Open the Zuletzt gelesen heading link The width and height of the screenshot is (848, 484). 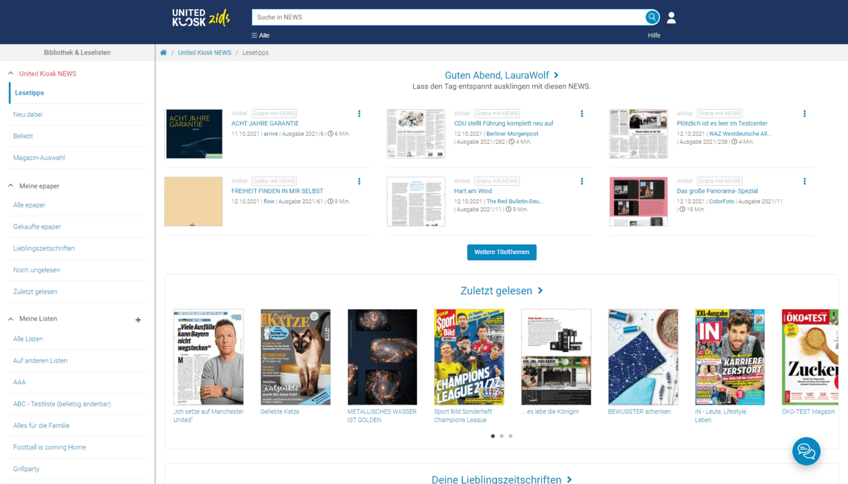point(501,291)
